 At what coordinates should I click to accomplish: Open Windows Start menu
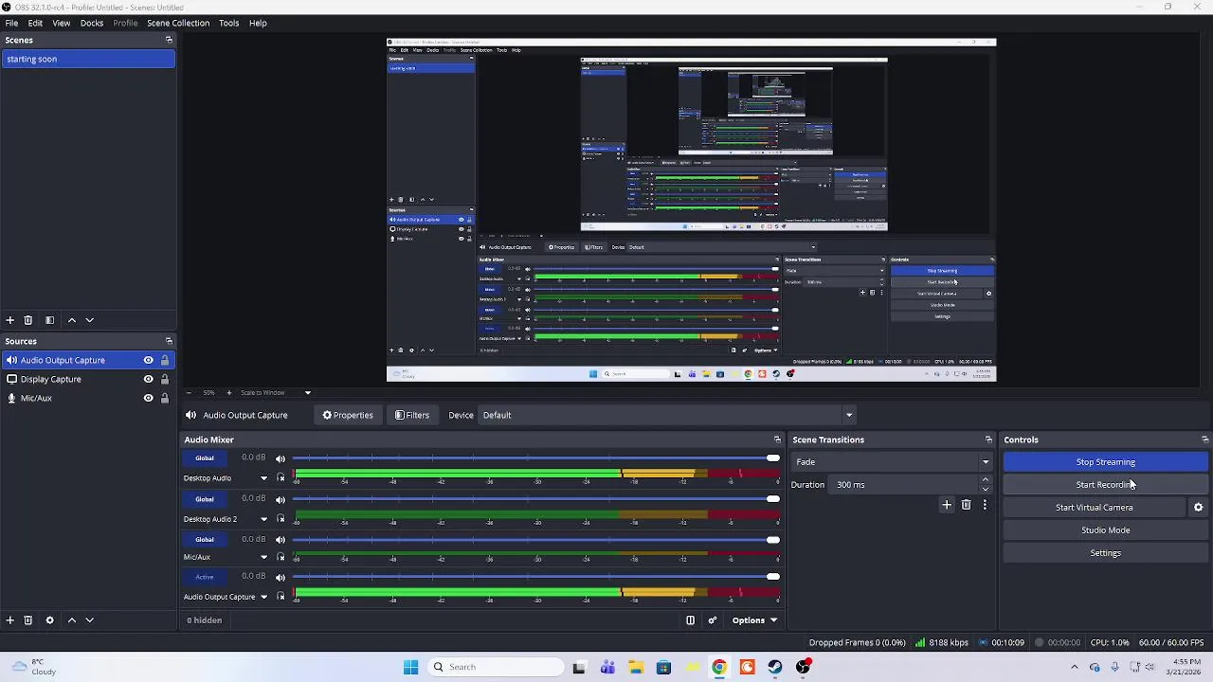point(410,667)
